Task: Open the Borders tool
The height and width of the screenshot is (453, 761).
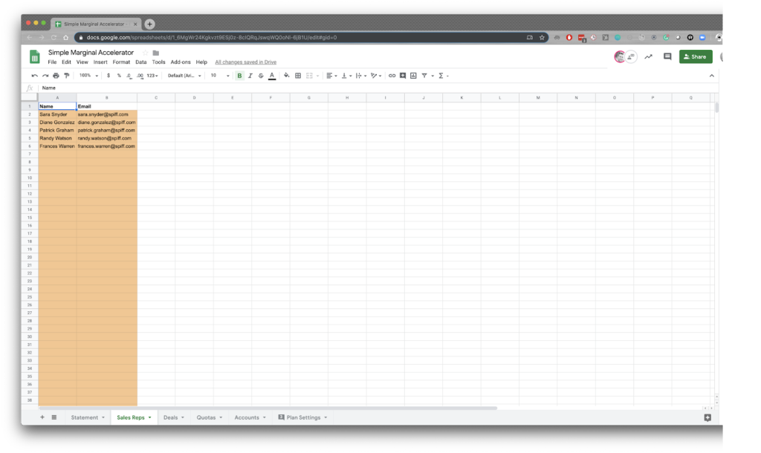Action: click(297, 75)
